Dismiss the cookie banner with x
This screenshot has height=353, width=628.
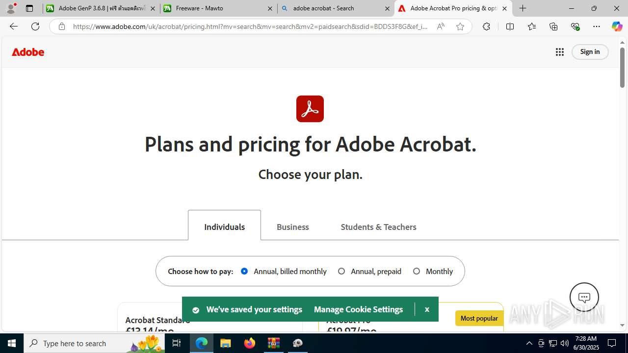point(427,309)
